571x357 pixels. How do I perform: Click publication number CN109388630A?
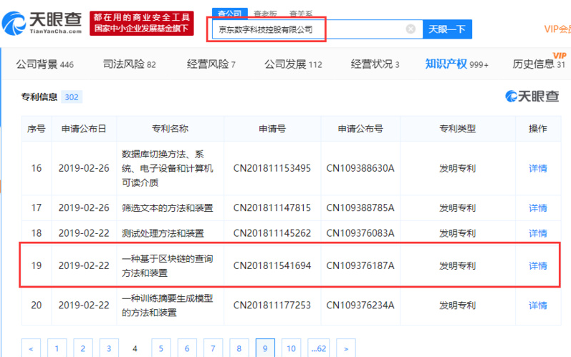tap(360, 168)
